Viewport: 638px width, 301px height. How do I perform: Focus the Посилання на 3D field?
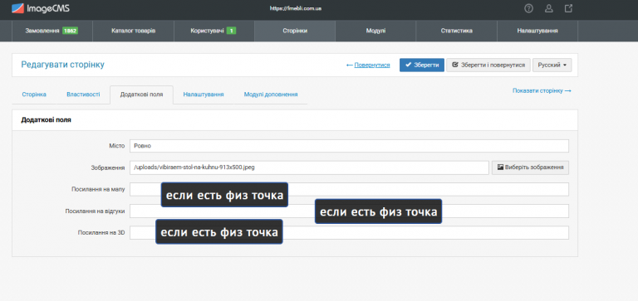point(349,233)
